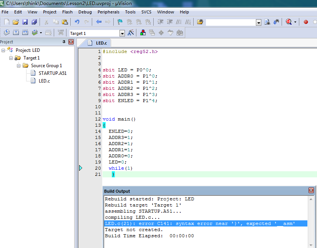
Task: Select the error C141 line in Build Output
Action: [206, 223]
